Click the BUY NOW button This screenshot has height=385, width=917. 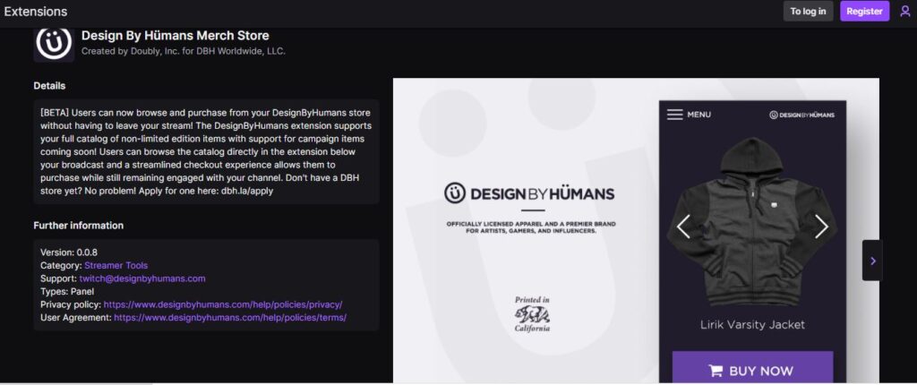[752, 367]
